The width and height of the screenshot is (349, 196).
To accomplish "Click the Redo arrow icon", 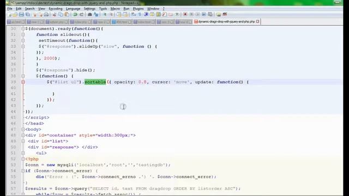I will point(81,15).
